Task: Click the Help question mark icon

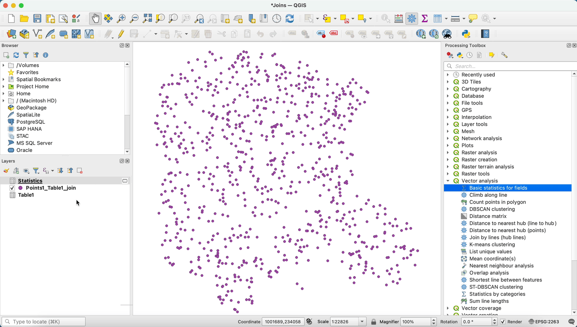Action: click(x=485, y=34)
